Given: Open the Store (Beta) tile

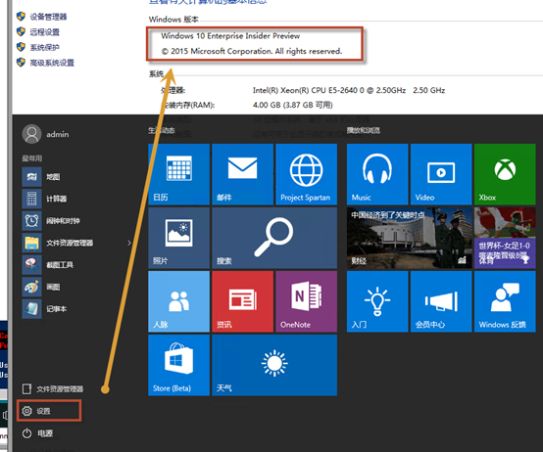Looking at the screenshot, I should (x=178, y=365).
